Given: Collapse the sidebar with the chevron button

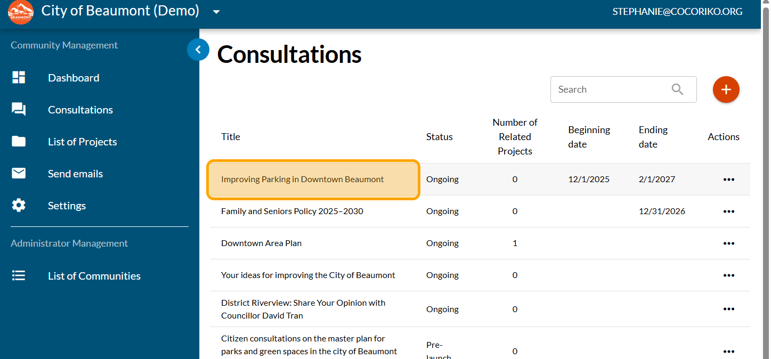Looking at the screenshot, I should pyautogui.click(x=198, y=50).
